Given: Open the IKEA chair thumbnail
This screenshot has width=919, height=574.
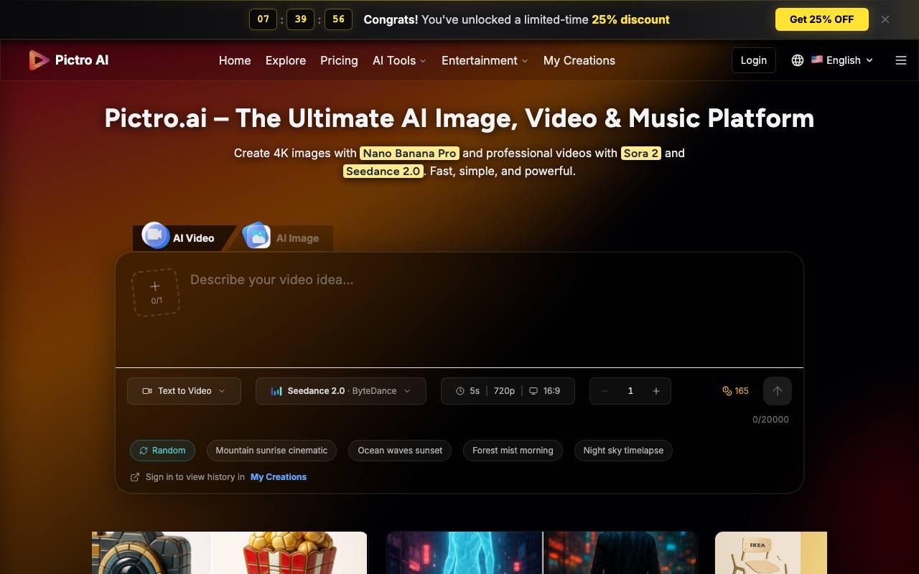Looking at the screenshot, I should point(771,552).
